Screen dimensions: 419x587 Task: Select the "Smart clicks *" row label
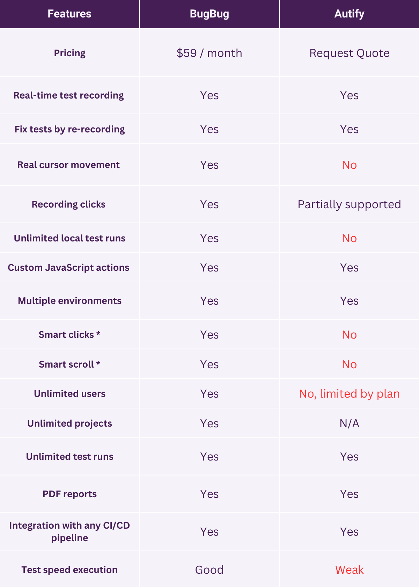click(69, 335)
